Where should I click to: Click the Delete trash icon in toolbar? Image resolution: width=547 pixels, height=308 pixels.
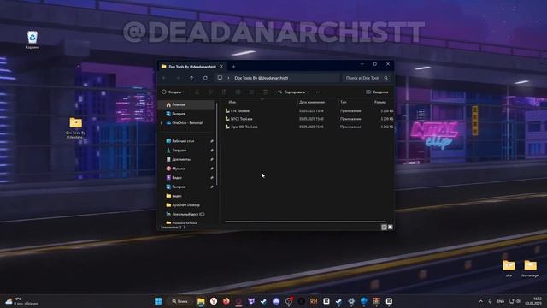click(265, 92)
